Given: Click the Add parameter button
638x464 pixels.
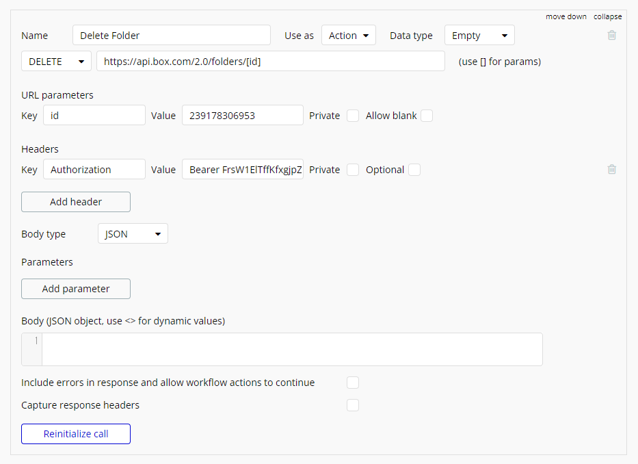Looking at the screenshot, I should [x=76, y=289].
